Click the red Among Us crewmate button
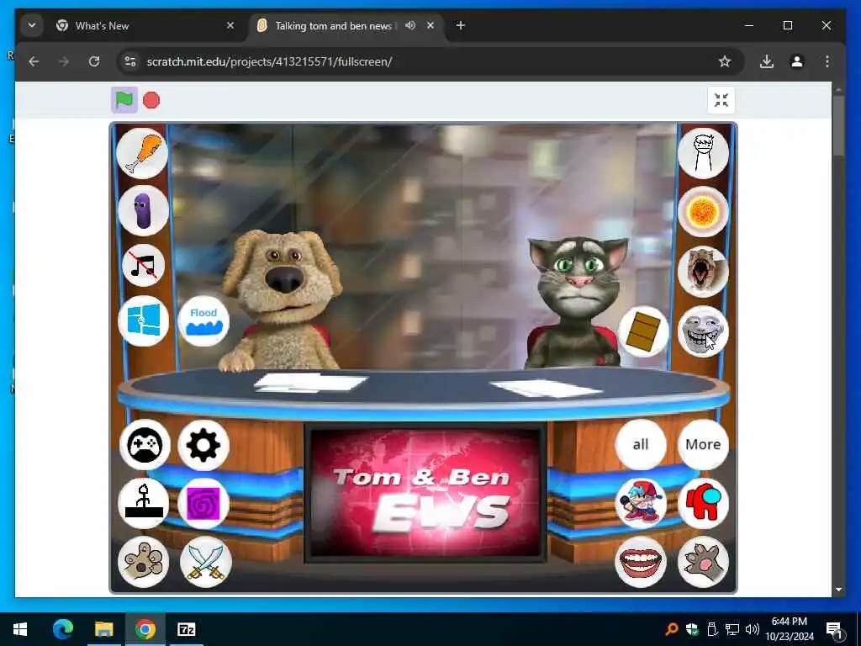The image size is (861, 646). (704, 503)
